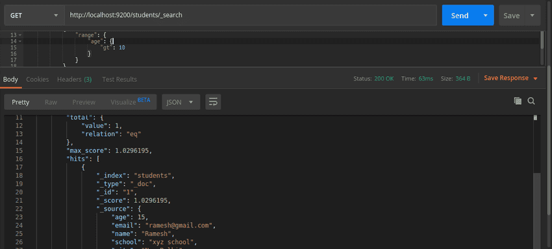
Task: Open the response search icon
Action: click(531, 101)
